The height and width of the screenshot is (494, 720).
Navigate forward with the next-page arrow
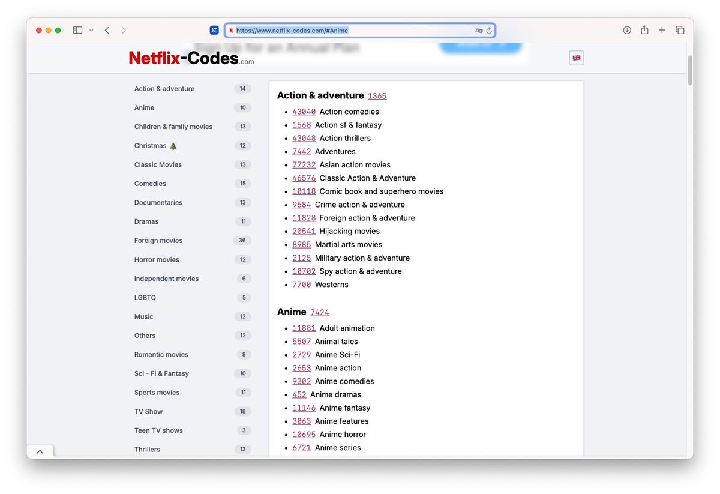pos(124,29)
